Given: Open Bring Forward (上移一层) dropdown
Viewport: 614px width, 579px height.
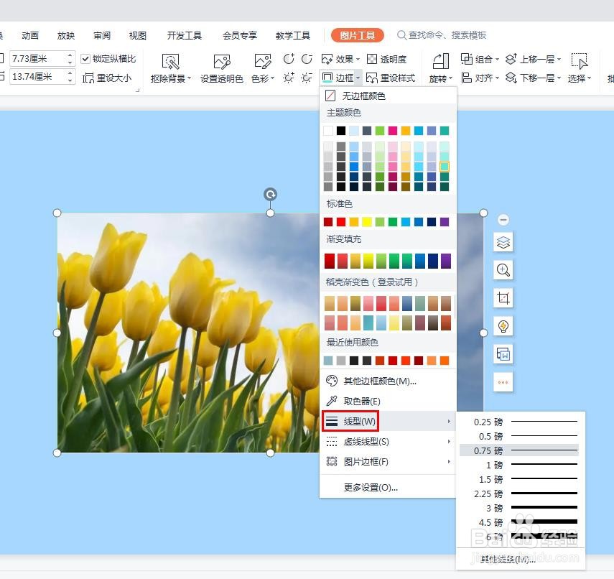Looking at the screenshot, I should pos(534,59).
